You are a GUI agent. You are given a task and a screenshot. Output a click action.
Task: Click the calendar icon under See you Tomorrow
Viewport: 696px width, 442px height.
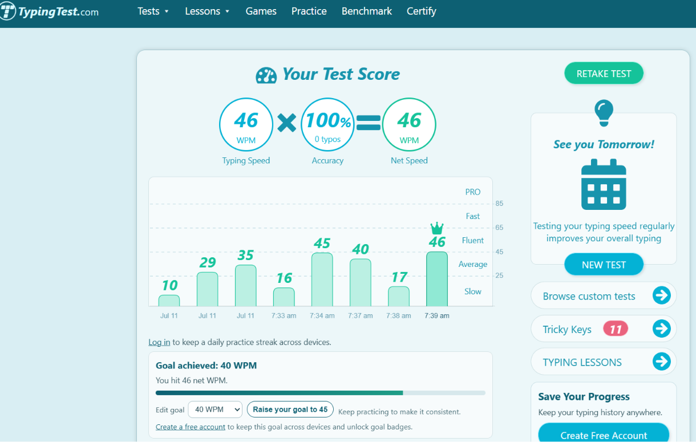(604, 184)
